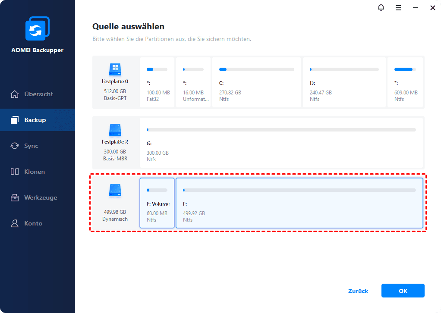This screenshot has width=441, height=313.
Task: Confirm selection with the OK button
Action: pyautogui.click(x=403, y=291)
